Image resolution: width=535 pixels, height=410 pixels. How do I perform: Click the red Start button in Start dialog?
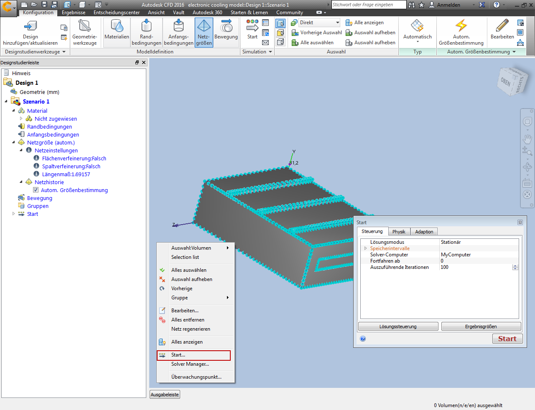pos(507,339)
